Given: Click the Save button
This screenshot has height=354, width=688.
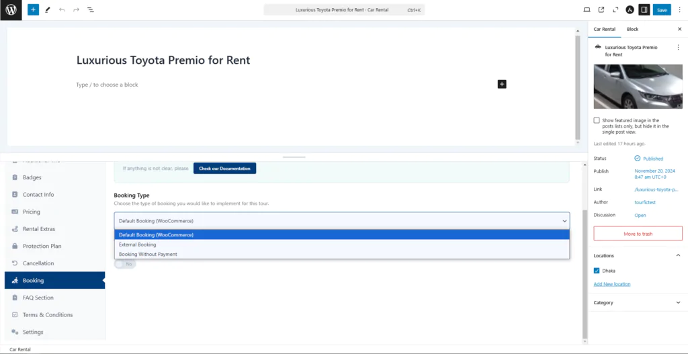Looking at the screenshot, I should coord(662,9).
